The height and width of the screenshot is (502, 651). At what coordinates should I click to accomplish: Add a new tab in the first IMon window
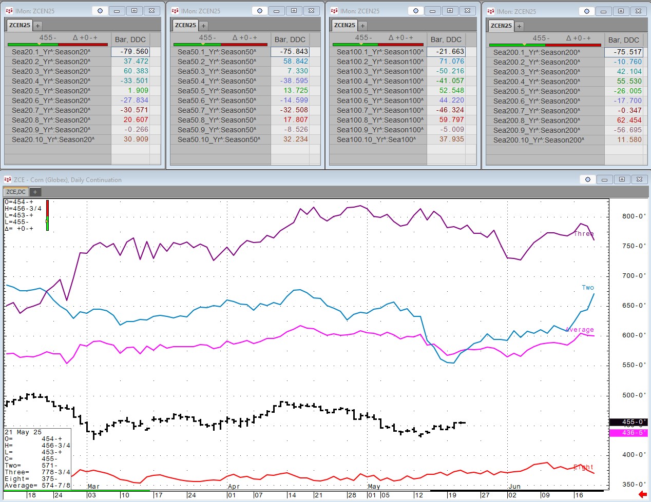pyautogui.click(x=38, y=25)
